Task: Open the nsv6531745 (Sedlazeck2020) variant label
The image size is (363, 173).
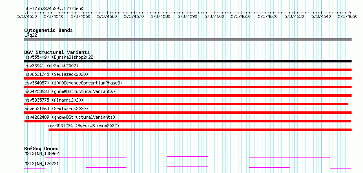Action: point(56,74)
